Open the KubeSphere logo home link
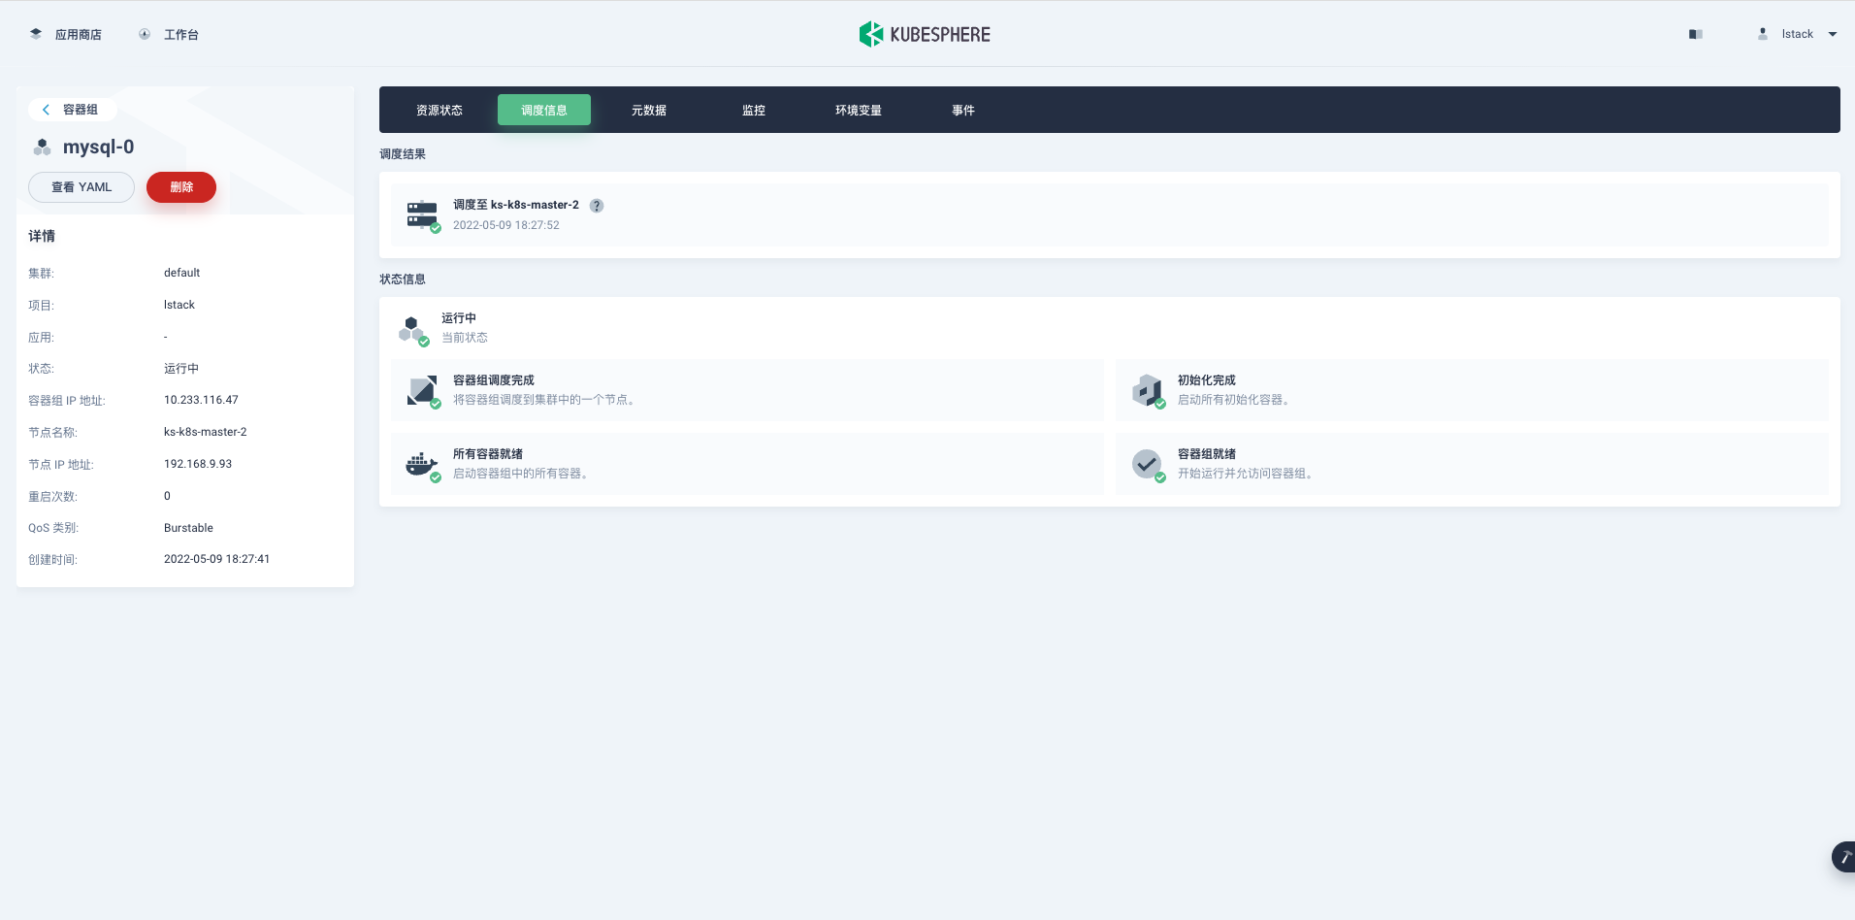Image resolution: width=1855 pixels, height=920 pixels. (x=925, y=34)
